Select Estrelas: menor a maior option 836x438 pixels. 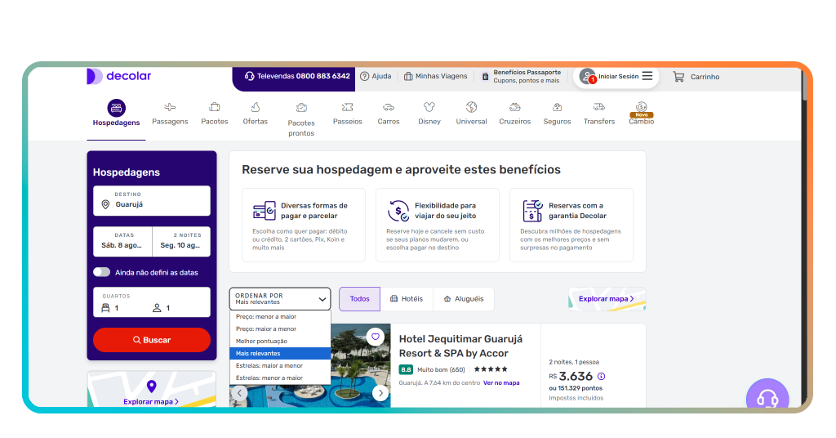[x=280, y=378]
